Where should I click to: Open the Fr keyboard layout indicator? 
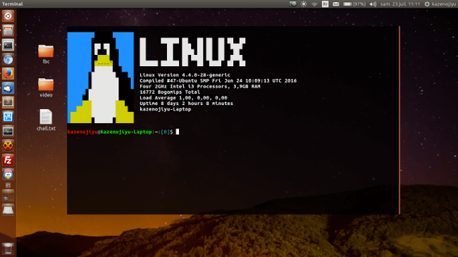pos(325,4)
